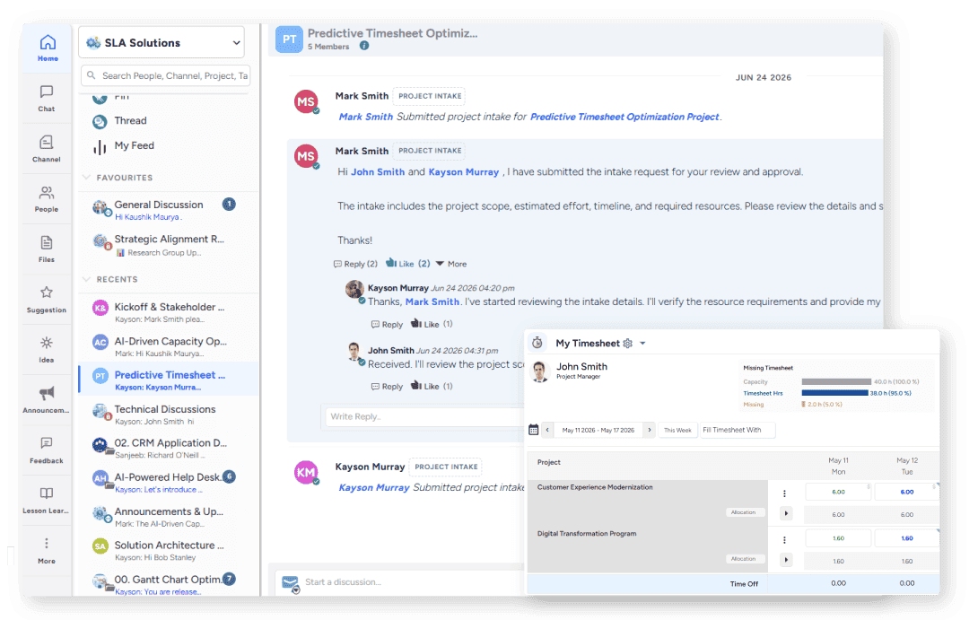Screen dimensions: 978x620
Task: Go to Channel in the sidebar
Action: (46, 149)
